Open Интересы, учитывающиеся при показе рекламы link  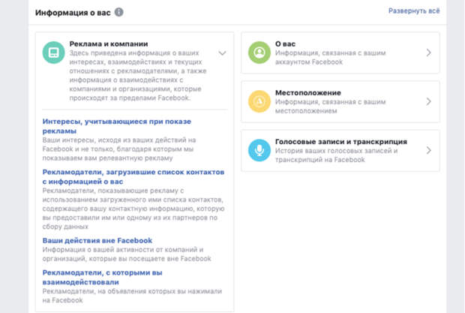[x=116, y=126]
